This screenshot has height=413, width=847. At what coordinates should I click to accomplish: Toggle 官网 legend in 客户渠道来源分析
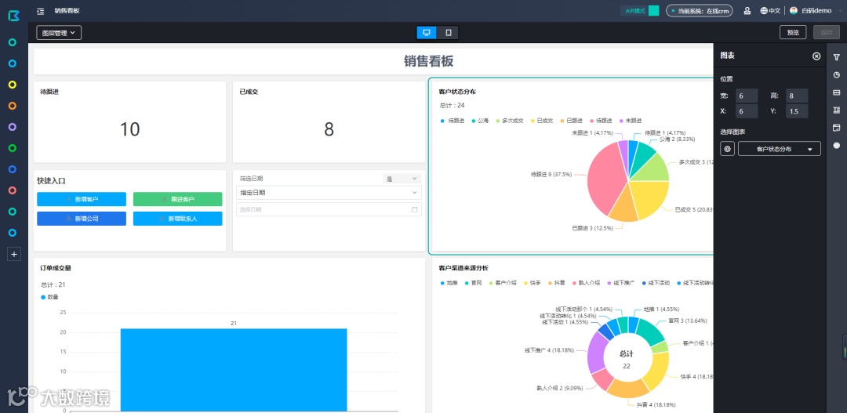[x=473, y=283]
